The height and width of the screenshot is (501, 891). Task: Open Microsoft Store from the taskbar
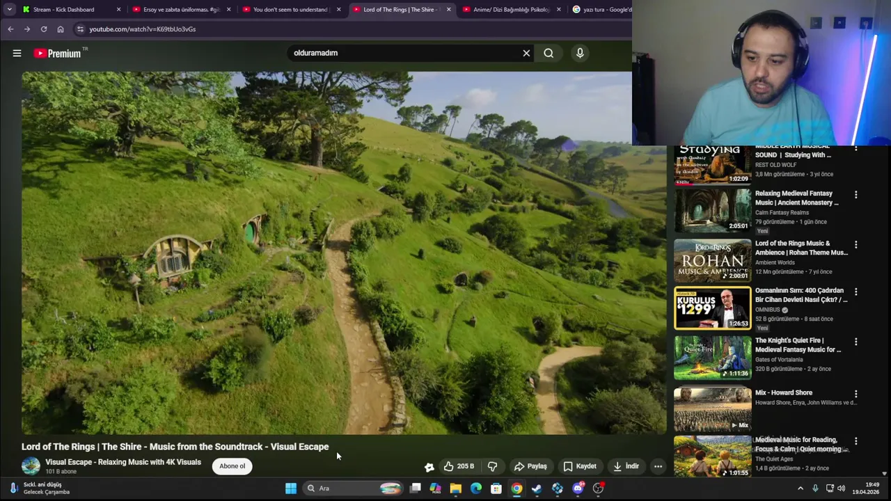click(496, 488)
